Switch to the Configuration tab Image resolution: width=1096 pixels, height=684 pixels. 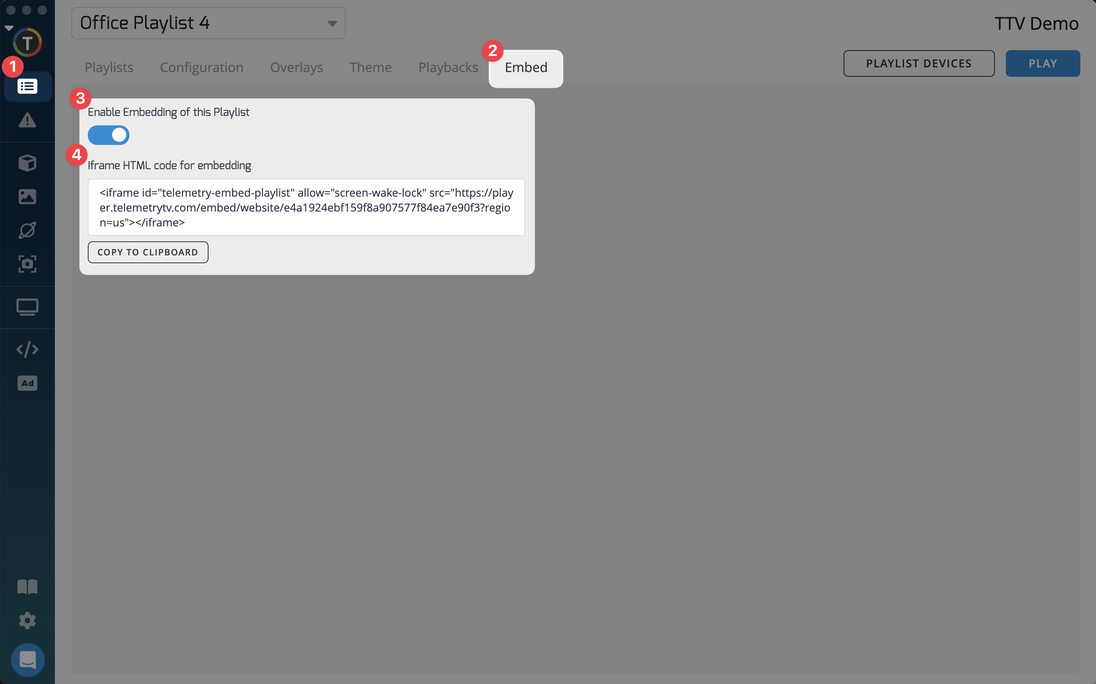(x=201, y=67)
